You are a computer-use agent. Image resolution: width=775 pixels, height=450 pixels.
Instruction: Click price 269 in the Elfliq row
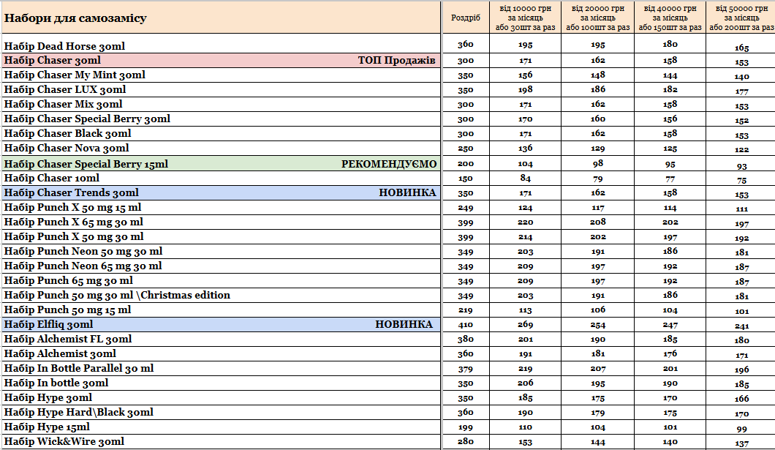[525, 325]
